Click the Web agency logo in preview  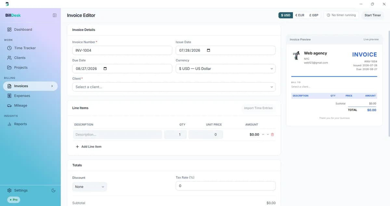[296, 56]
